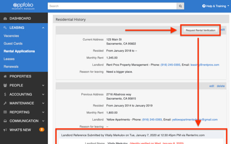Collapse the Leasing menu chevron
The image size is (231, 144).
tap(43, 28)
